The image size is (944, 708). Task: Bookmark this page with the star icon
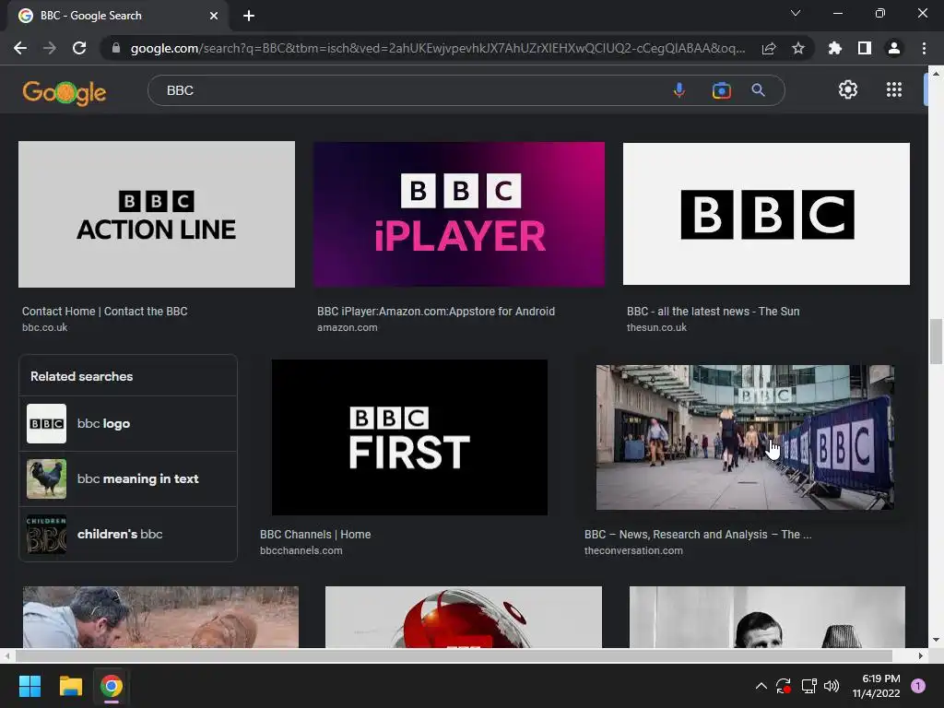click(798, 48)
